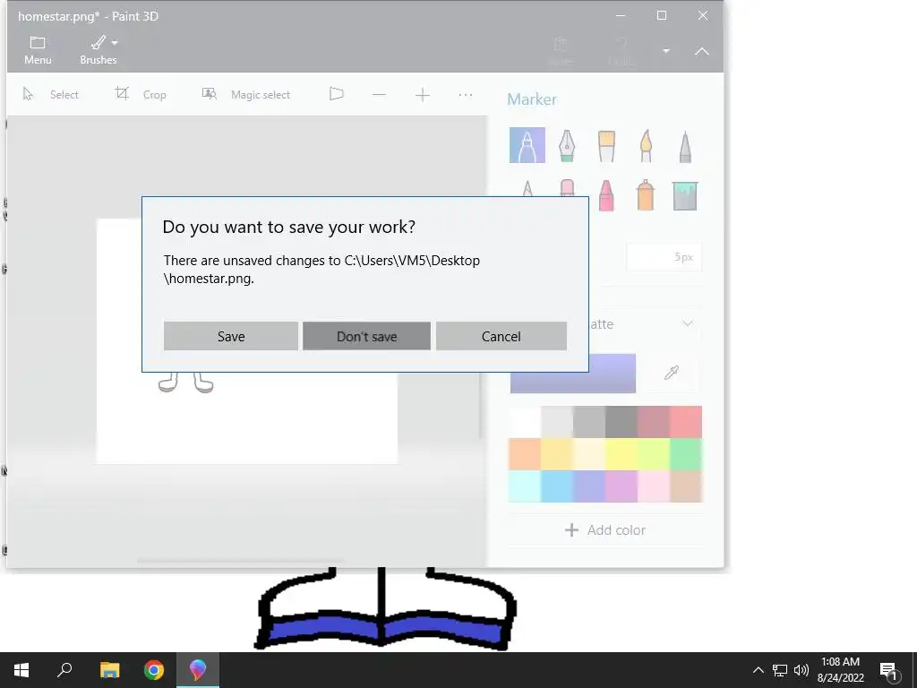Pick the orange color swatch
917x688 pixels.
[525, 454]
